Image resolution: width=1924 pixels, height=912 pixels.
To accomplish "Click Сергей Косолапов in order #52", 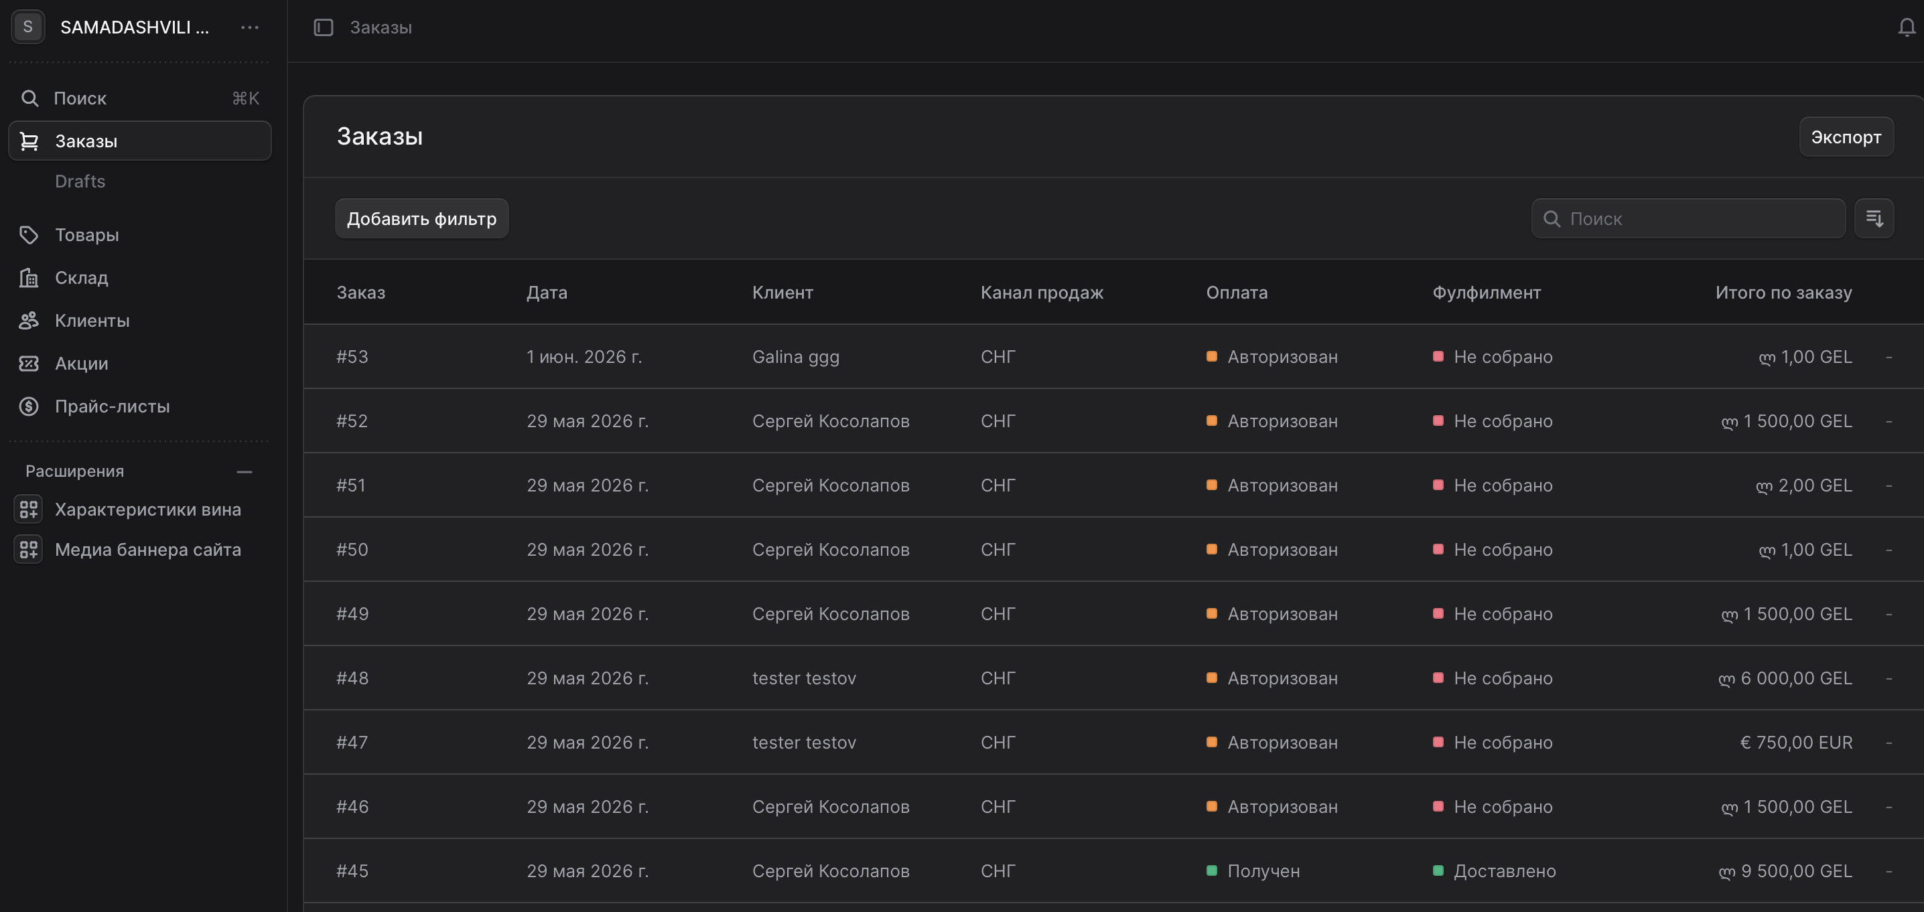I will point(831,421).
